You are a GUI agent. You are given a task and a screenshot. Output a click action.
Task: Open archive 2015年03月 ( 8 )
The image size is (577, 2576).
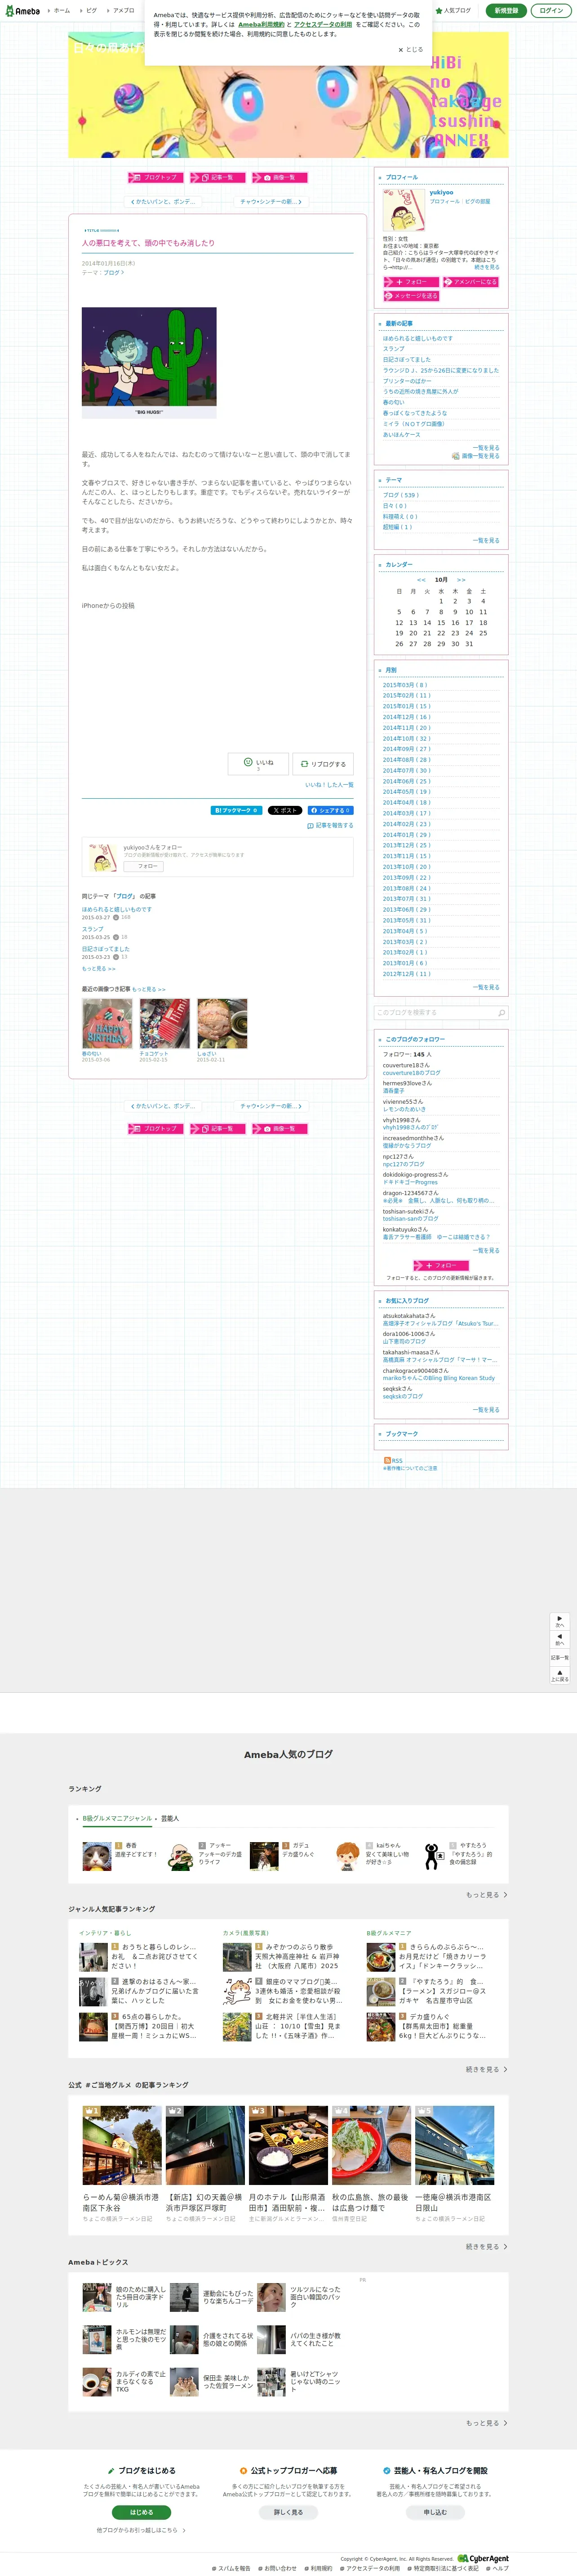tap(405, 685)
